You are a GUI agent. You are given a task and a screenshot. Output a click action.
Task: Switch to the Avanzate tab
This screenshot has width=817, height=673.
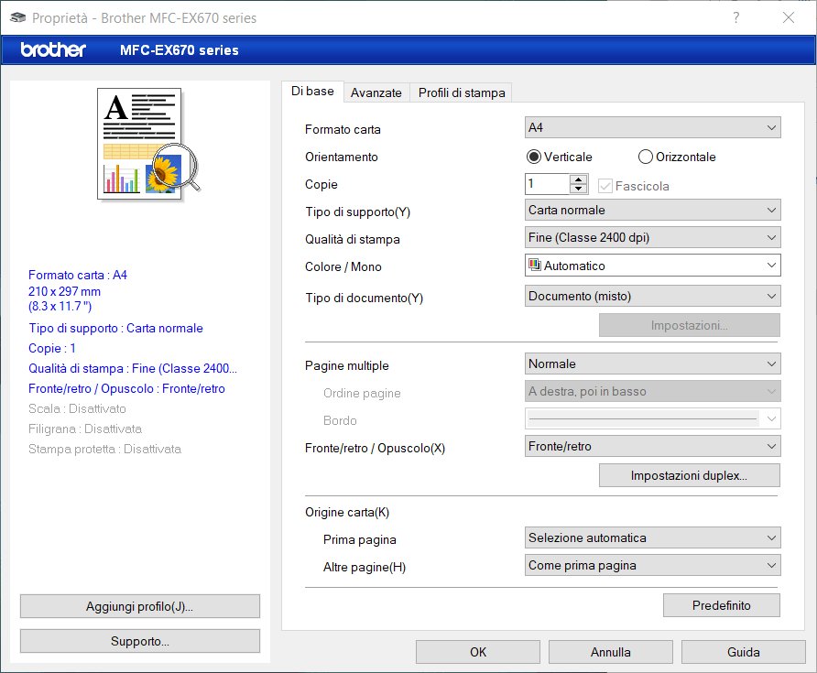pos(376,92)
